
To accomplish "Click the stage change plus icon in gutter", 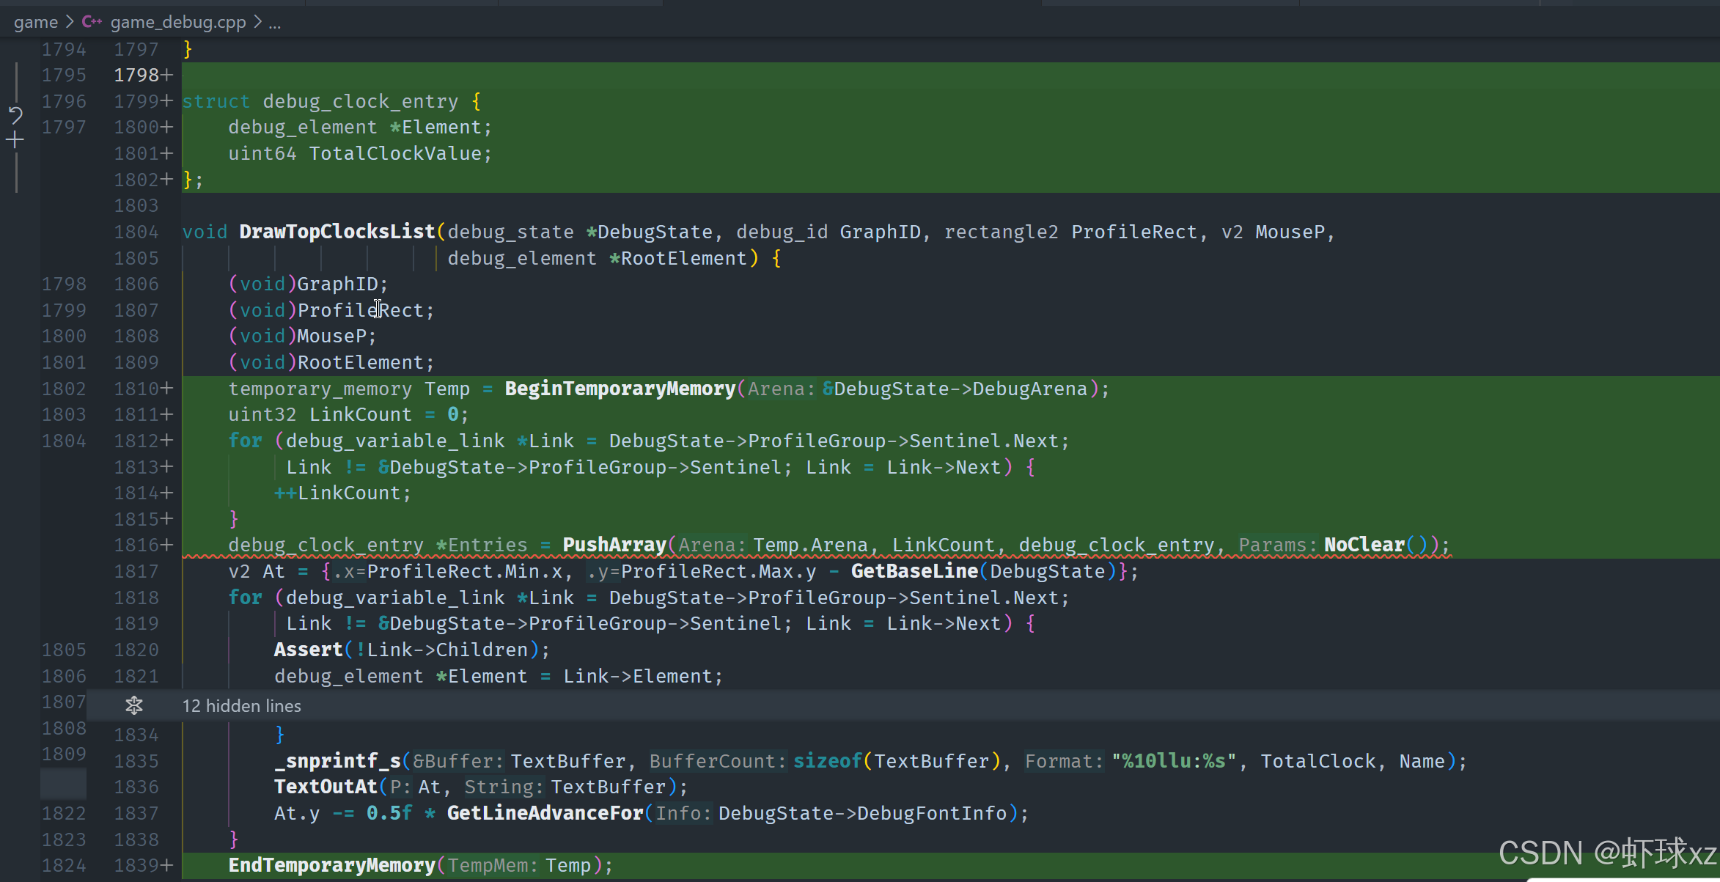I will click(x=15, y=140).
